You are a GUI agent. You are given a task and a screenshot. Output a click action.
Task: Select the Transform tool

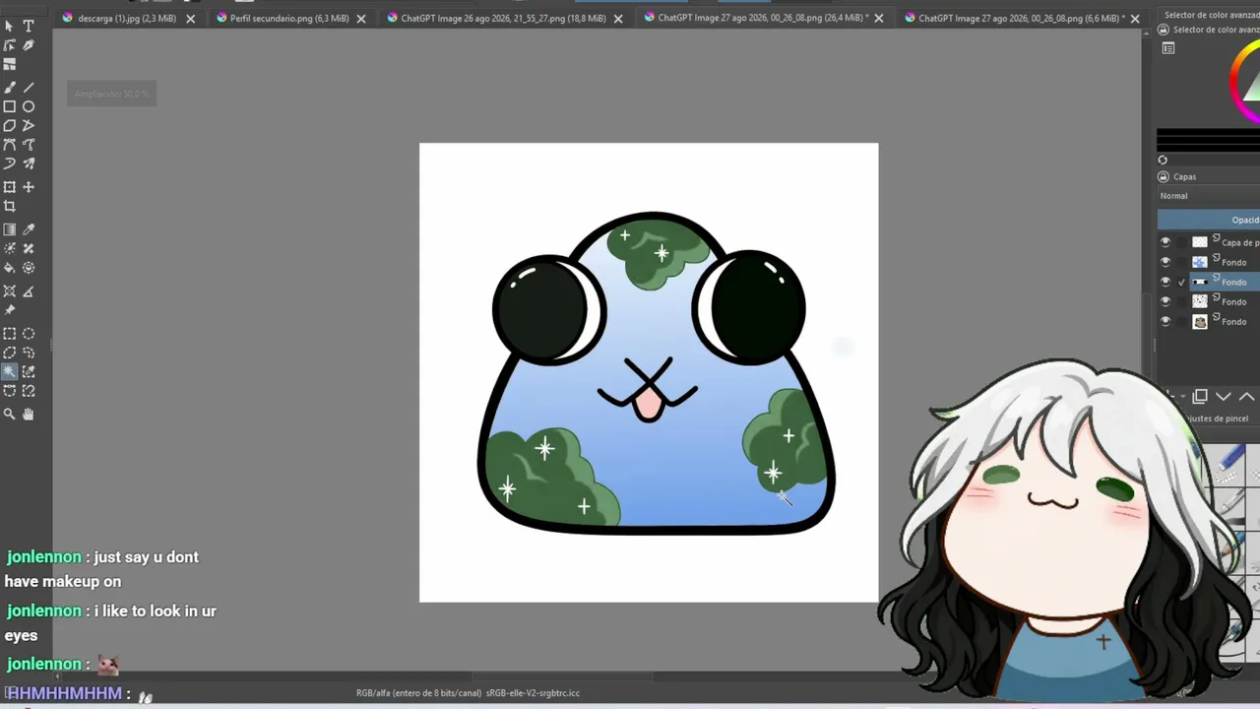[x=10, y=187]
